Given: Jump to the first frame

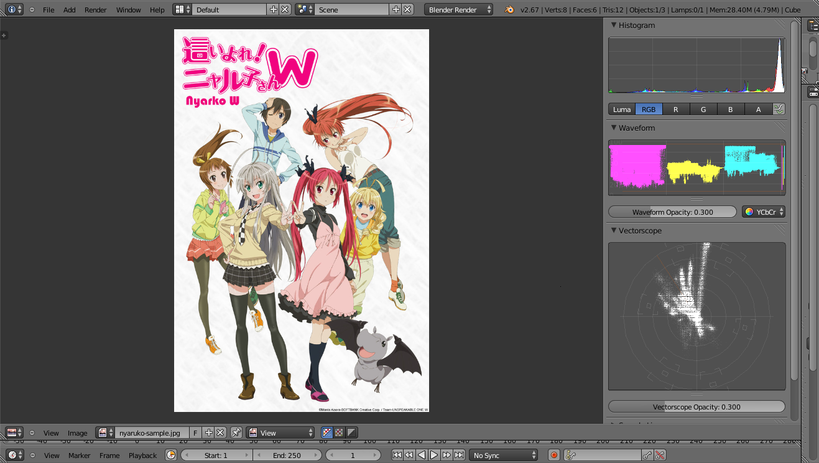Looking at the screenshot, I should tap(397, 455).
